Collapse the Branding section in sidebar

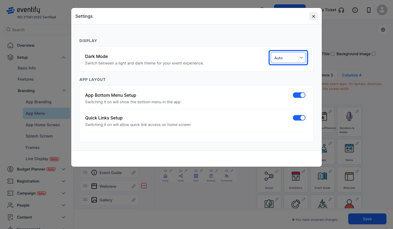point(64,90)
